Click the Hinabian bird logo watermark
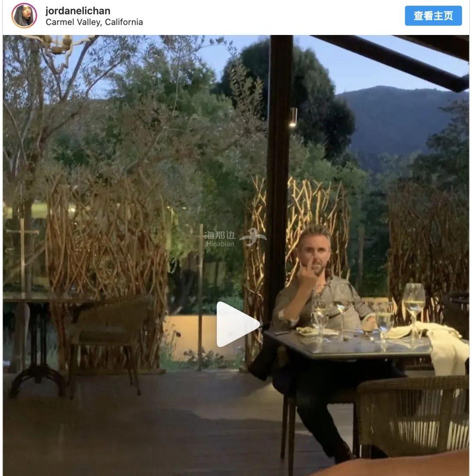 coord(253,237)
